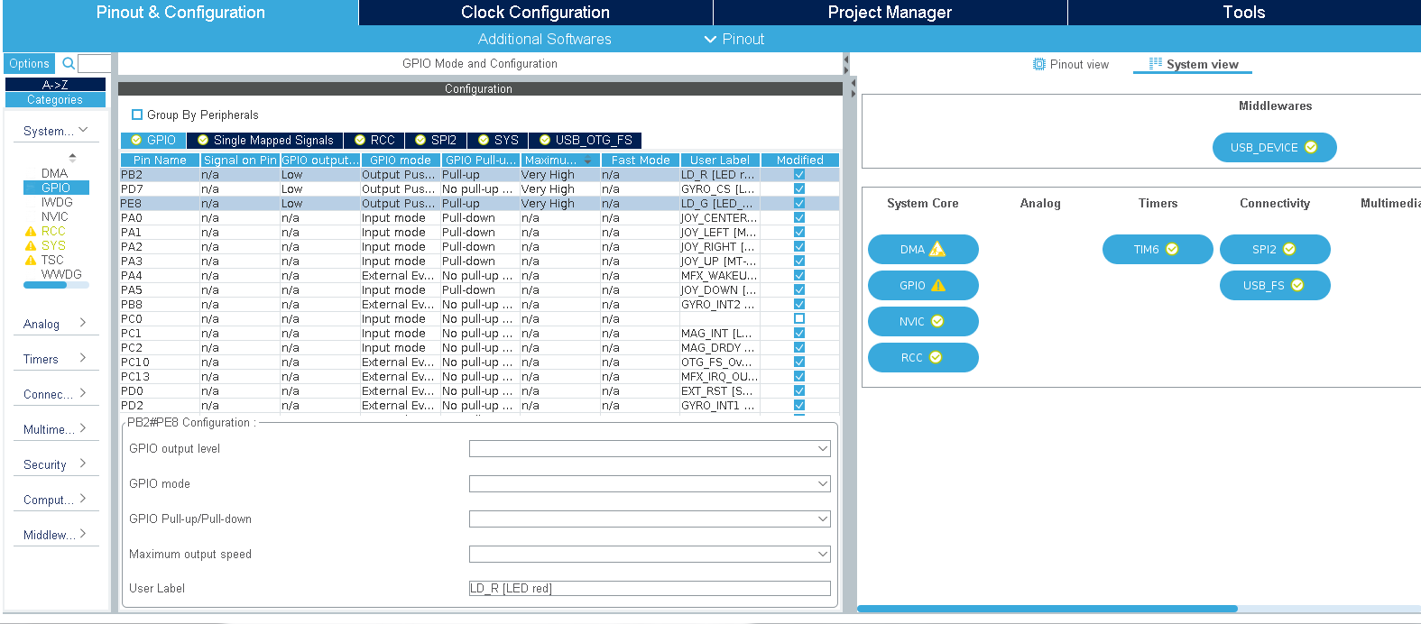Viewport: 1421px width, 624px height.
Task: Switch to Clock Configuration tab
Action: (x=535, y=13)
